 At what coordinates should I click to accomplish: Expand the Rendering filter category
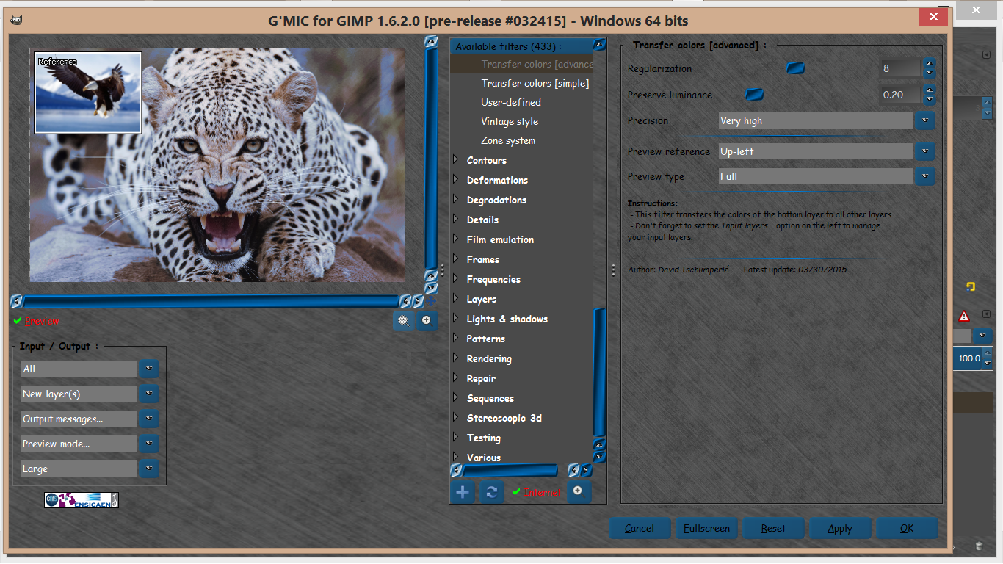[456, 358]
